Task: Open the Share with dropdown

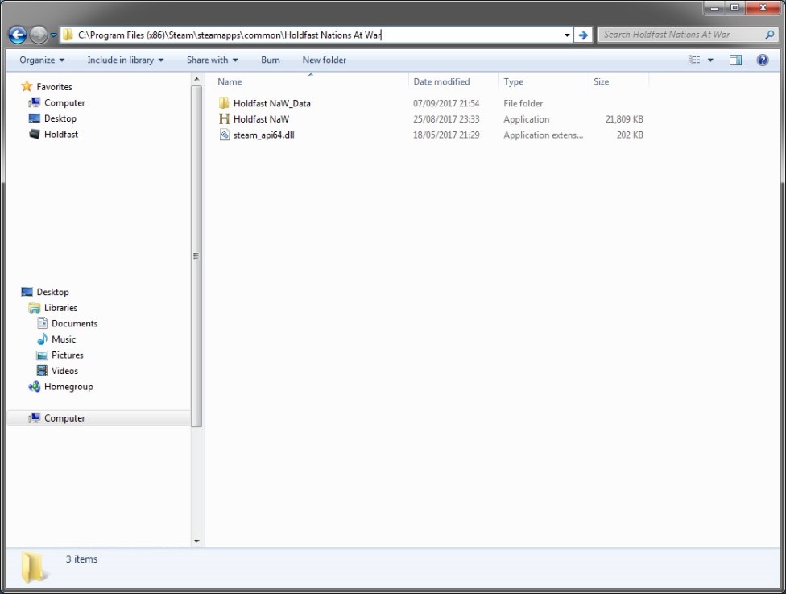Action: 212,60
